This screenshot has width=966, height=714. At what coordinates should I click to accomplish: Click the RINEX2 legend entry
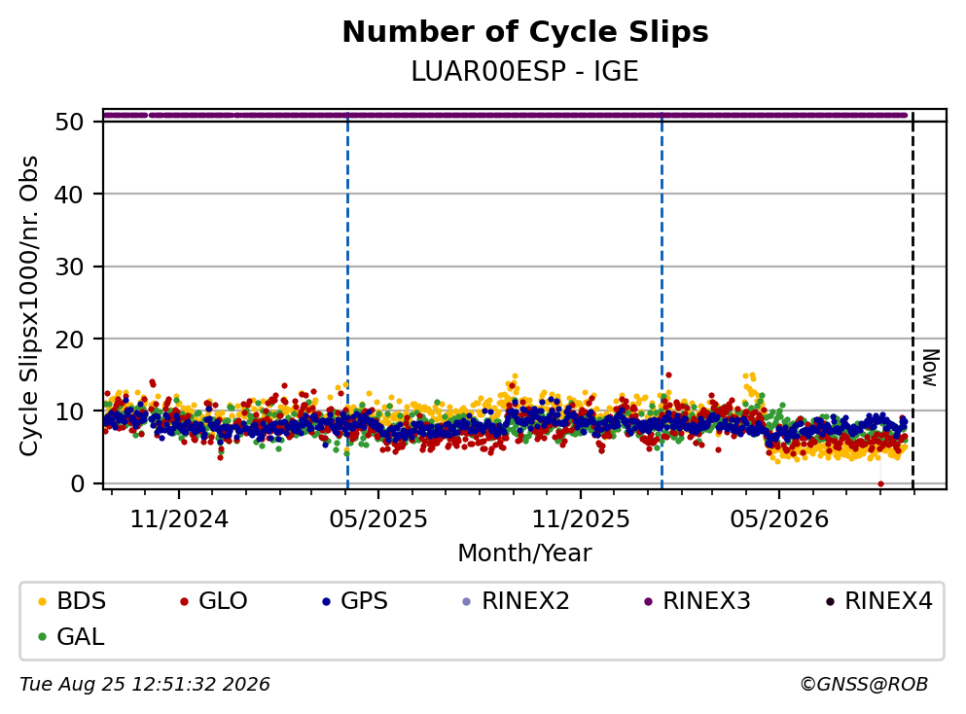516,601
